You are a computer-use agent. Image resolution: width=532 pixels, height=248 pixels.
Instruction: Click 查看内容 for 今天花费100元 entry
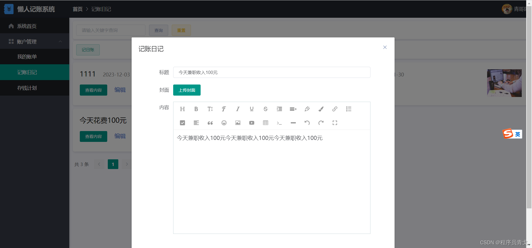[93, 136]
